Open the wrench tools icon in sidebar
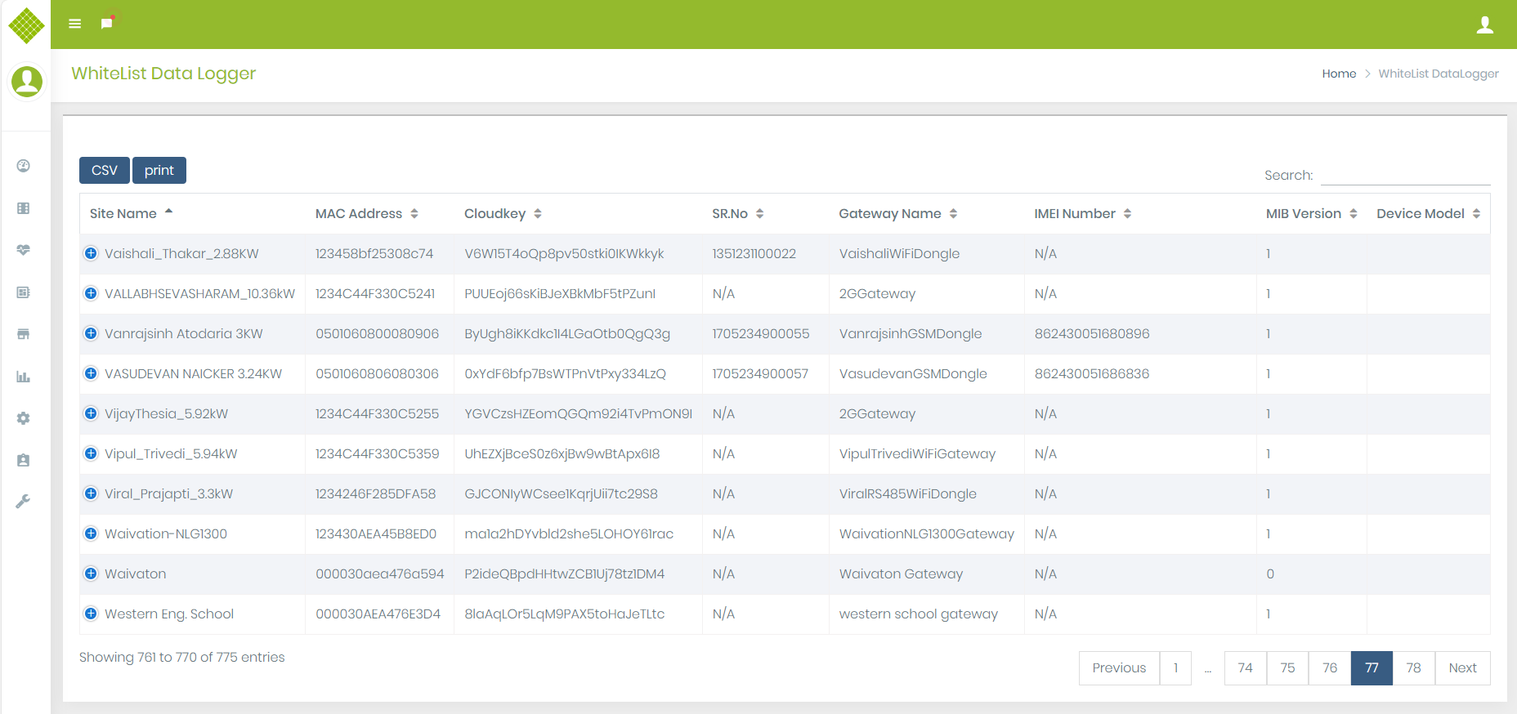 [x=24, y=502]
